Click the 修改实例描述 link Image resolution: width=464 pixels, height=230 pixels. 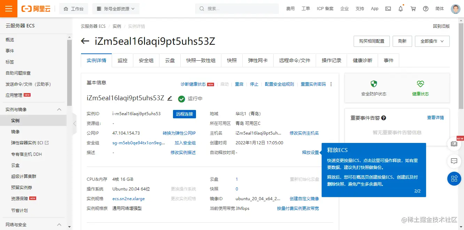[183, 153]
